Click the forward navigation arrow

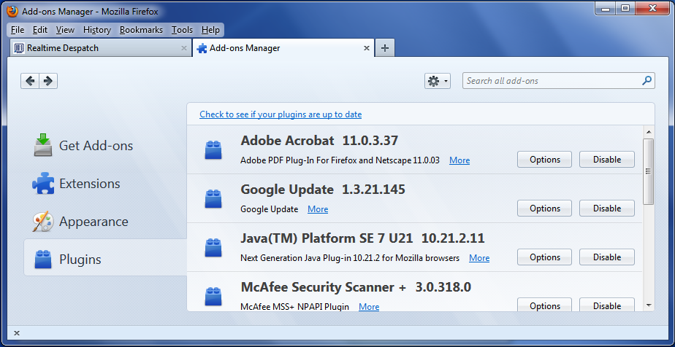[48, 81]
